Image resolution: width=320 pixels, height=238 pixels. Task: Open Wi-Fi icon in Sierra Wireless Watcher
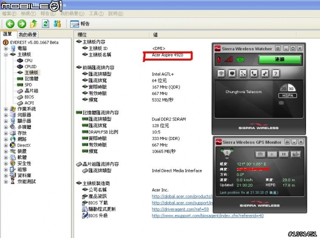coord(221,73)
